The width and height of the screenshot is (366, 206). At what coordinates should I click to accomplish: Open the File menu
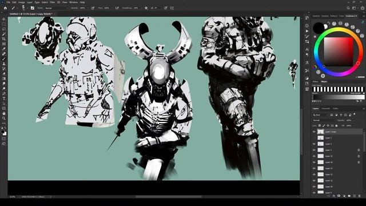pyautogui.click(x=8, y=2)
